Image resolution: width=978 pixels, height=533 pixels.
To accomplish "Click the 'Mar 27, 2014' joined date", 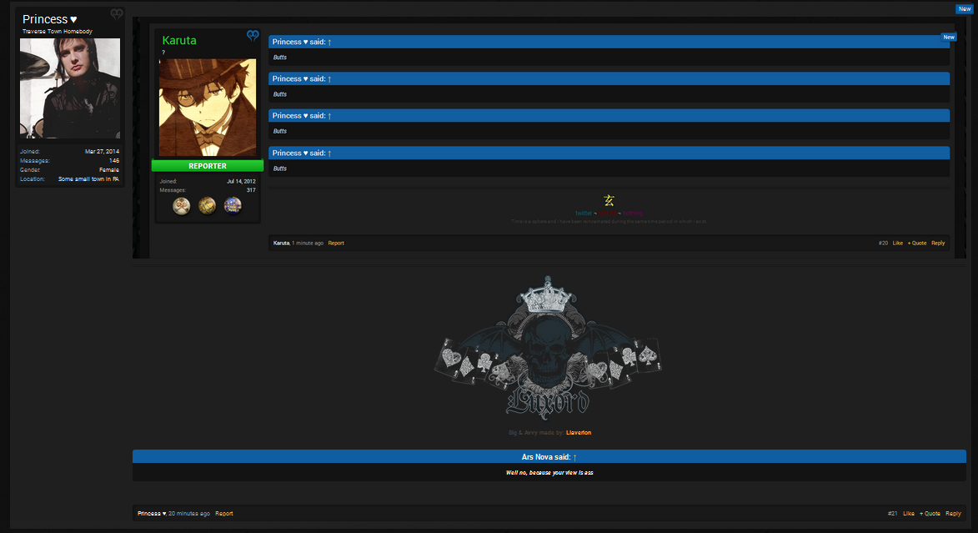I will [102, 151].
